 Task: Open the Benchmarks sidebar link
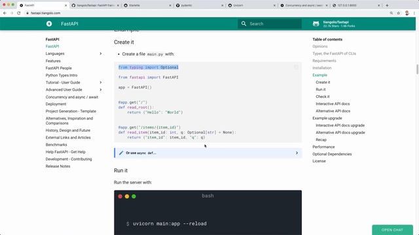pos(56,145)
